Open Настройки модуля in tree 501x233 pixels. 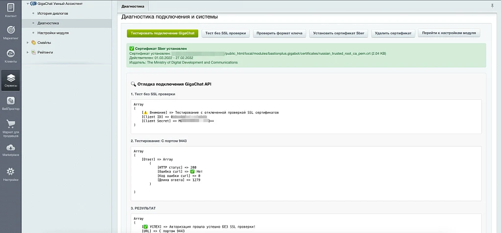coord(53,33)
